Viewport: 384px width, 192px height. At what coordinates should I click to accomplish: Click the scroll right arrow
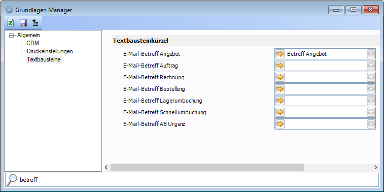(x=376, y=167)
